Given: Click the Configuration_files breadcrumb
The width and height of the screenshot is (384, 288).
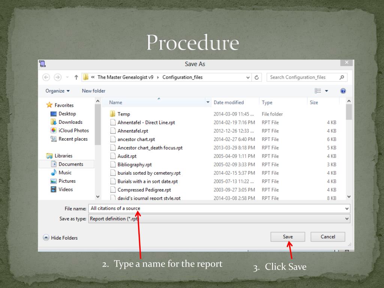Looking at the screenshot, I should pos(183,77).
